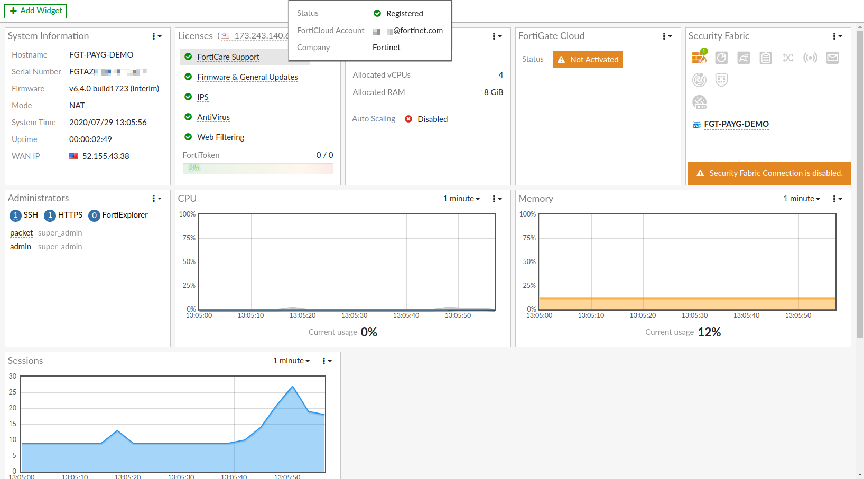Viewport: 864px width, 479px height.
Task: Click the shield icon in Security Fabric
Action: (x=721, y=80)
